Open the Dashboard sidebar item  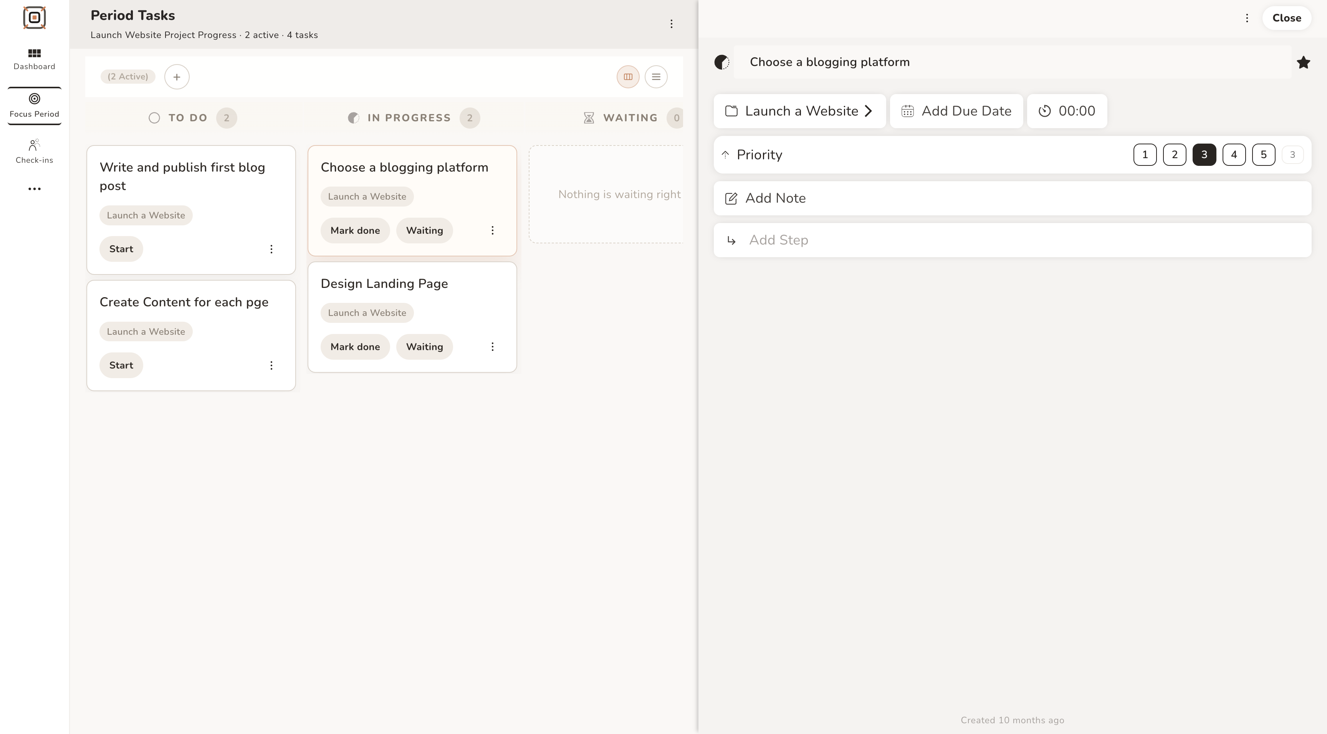tap(35, 59)
